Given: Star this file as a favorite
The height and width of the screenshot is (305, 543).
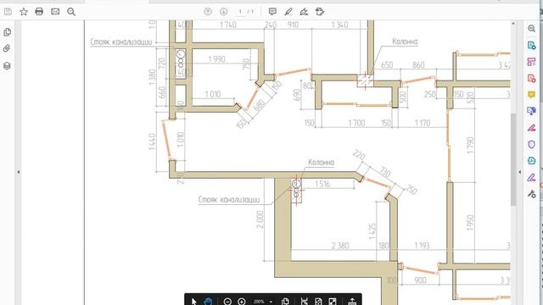Looking at the screenshot, I should (24, 12).
